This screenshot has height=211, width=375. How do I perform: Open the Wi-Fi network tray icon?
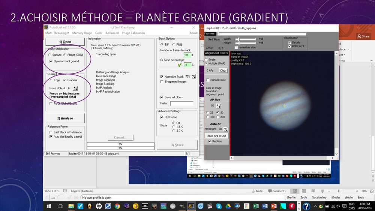(x=333, y=206)
